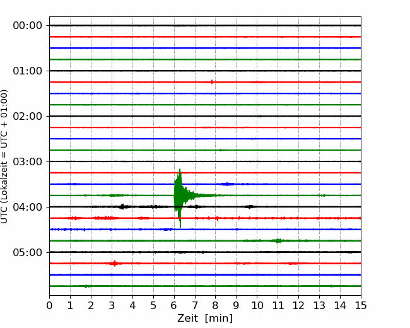410x328 pixels.
Task: Click x-axis tick label 12
Action: (298, 305)
